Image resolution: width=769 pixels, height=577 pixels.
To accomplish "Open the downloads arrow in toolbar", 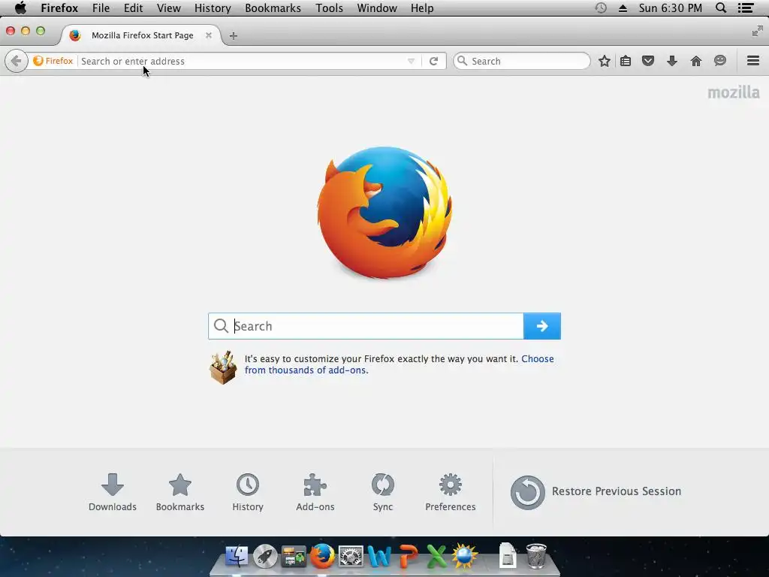I will (x=672, y=62).
